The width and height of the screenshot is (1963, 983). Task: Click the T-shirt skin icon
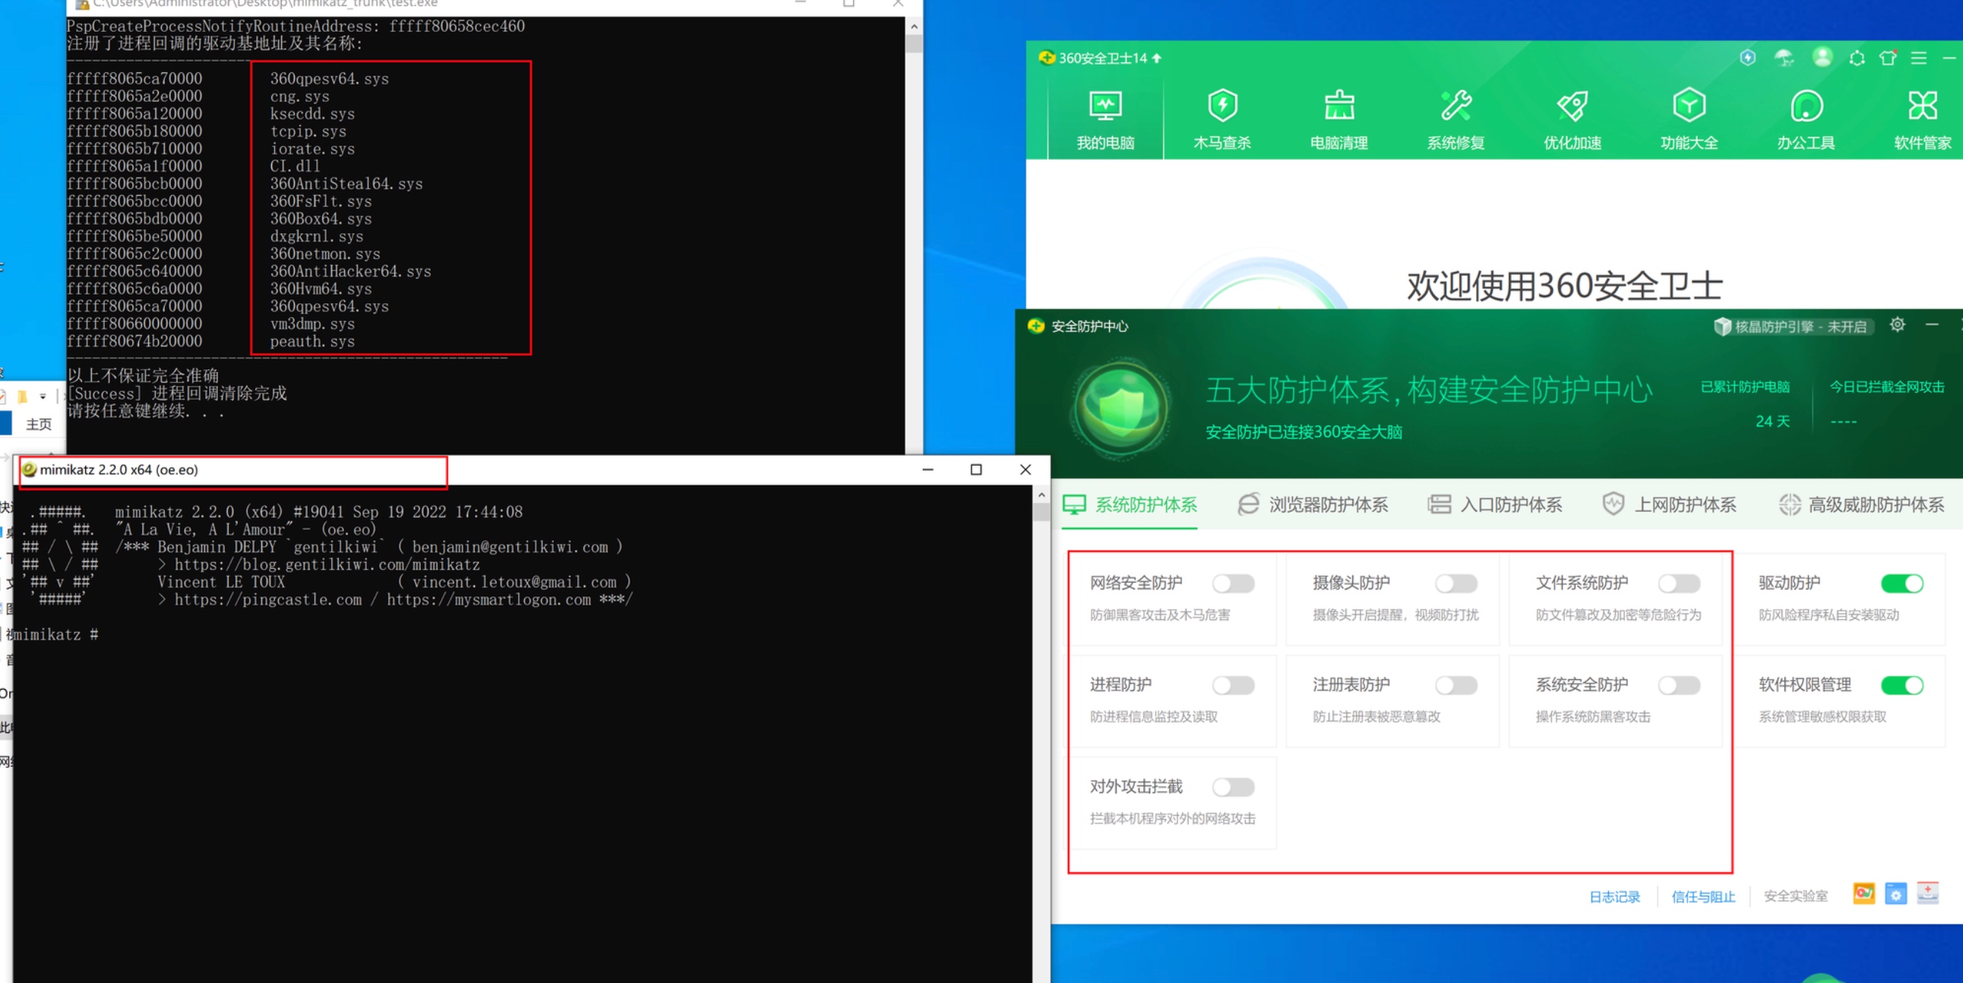point(1887,58)
